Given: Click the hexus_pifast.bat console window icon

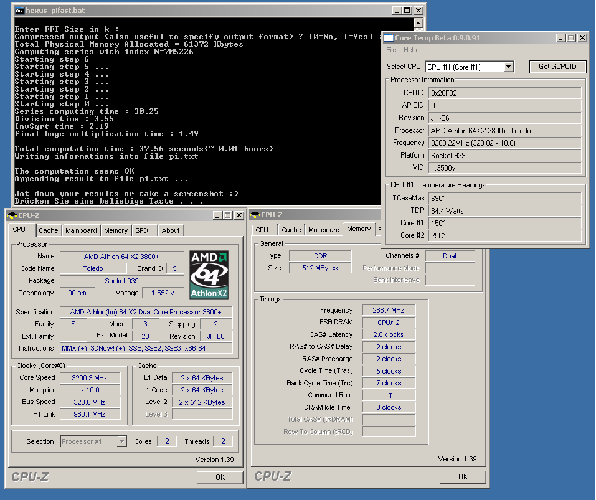Looking at the screenshot, I should coord(19,11).
